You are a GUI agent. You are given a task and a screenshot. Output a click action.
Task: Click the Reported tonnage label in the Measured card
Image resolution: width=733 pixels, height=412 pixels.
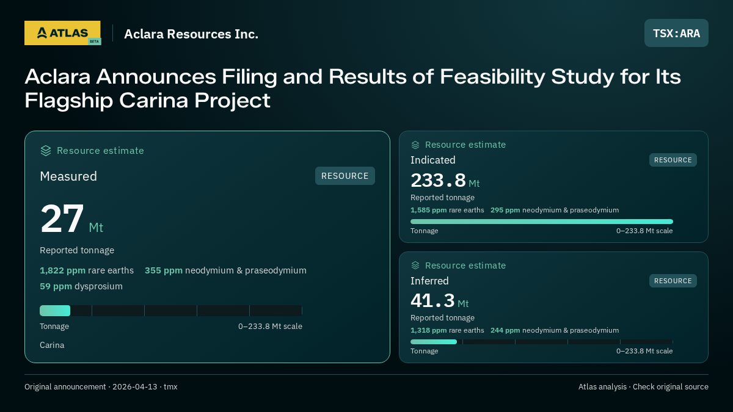[x=77, y=250]
